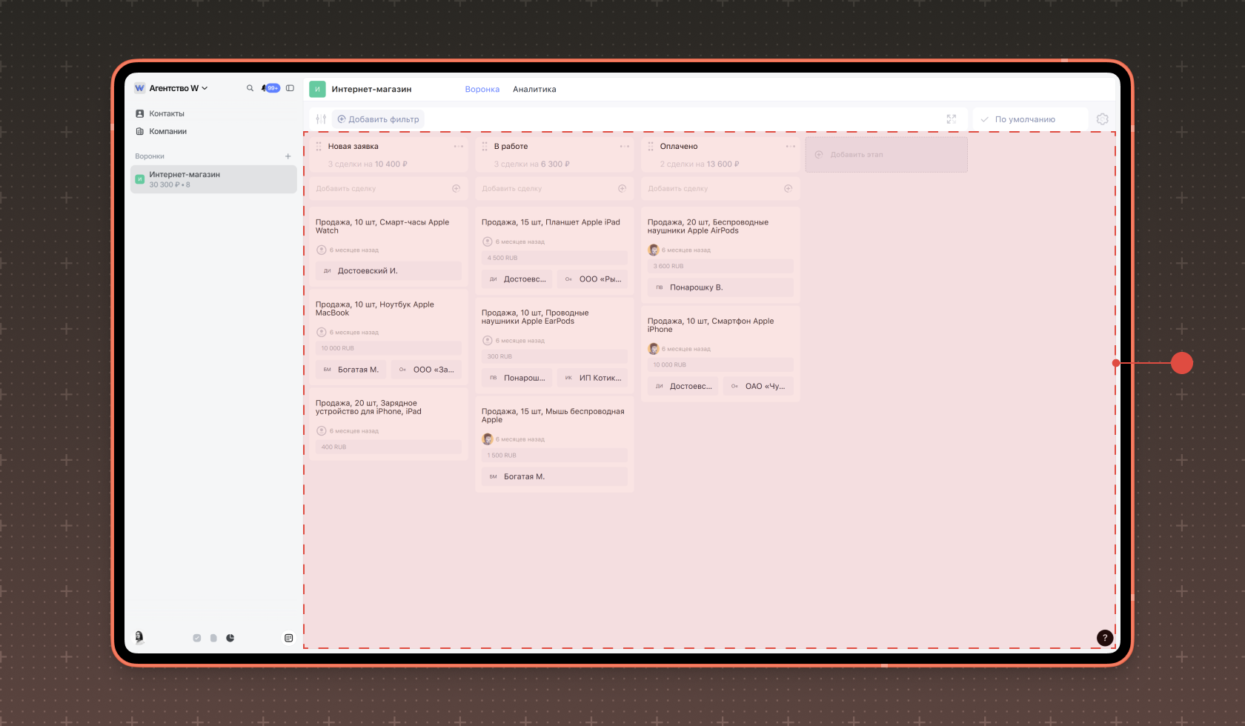Open Новая заявка stage options menu
Viewport: 1245px width, 726px height.
pos(459,147)
